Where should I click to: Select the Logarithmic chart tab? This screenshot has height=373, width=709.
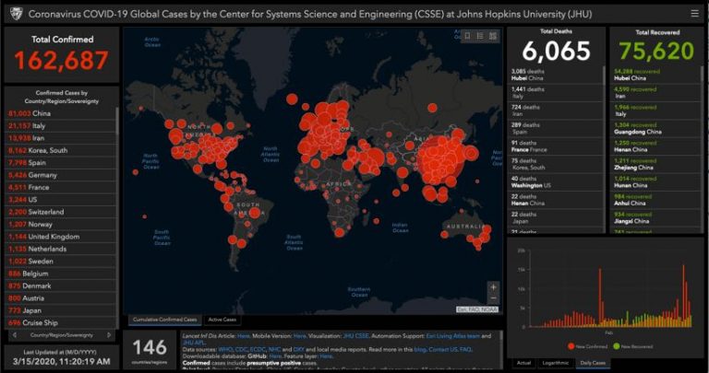(555, 363)
